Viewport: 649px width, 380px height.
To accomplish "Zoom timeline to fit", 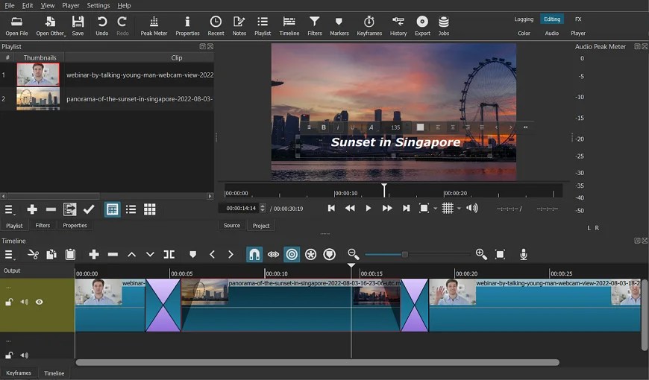I will (500, 254).
